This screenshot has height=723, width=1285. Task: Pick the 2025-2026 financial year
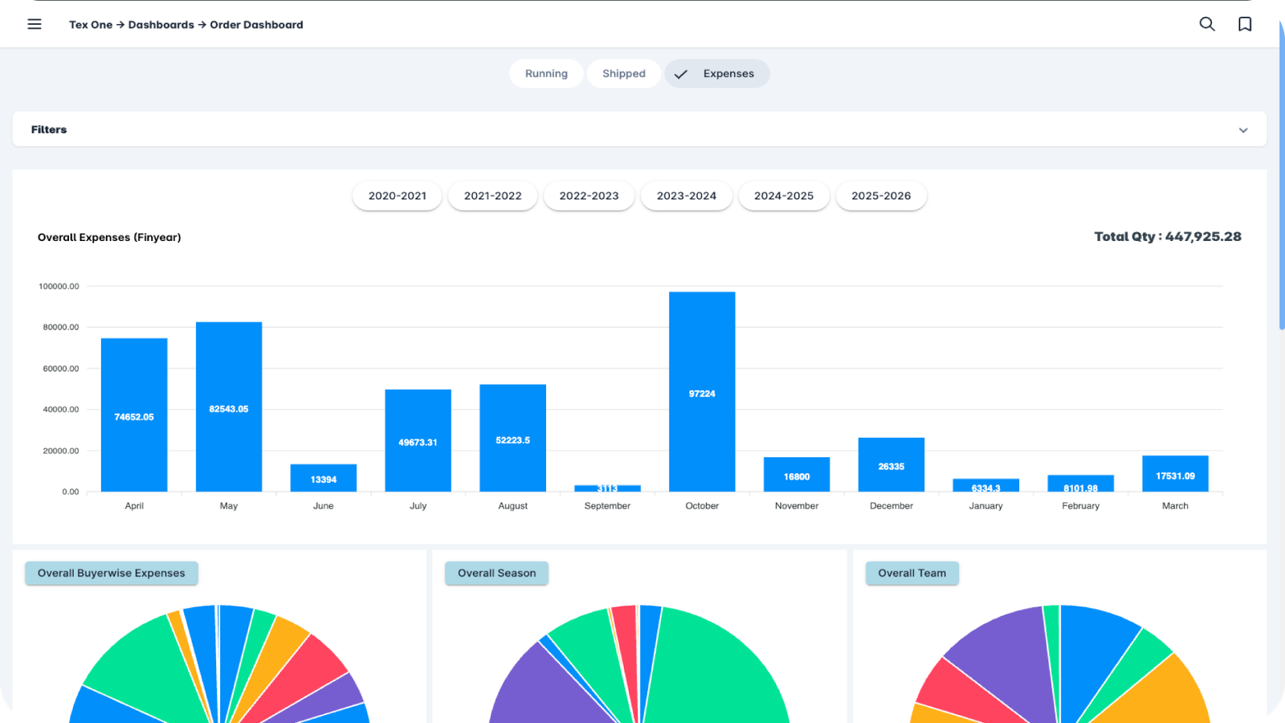880,196
